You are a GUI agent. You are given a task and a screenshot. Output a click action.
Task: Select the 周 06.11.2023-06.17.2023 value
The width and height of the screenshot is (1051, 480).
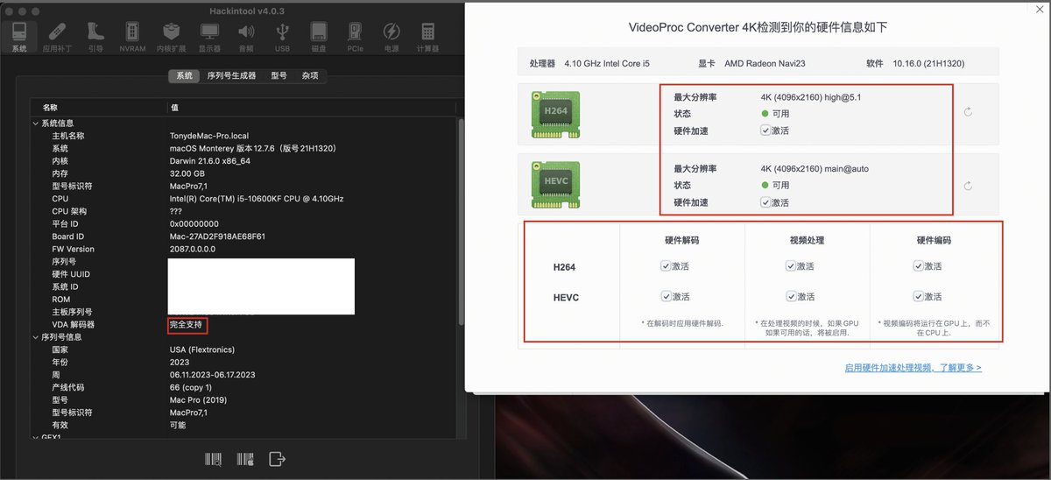click(212, 374)
